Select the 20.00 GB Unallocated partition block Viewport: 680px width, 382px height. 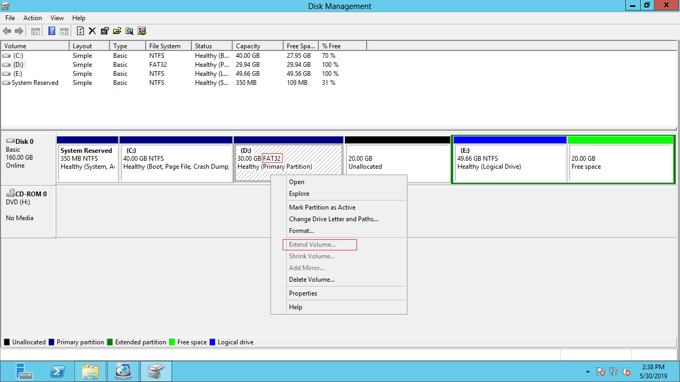397,163
